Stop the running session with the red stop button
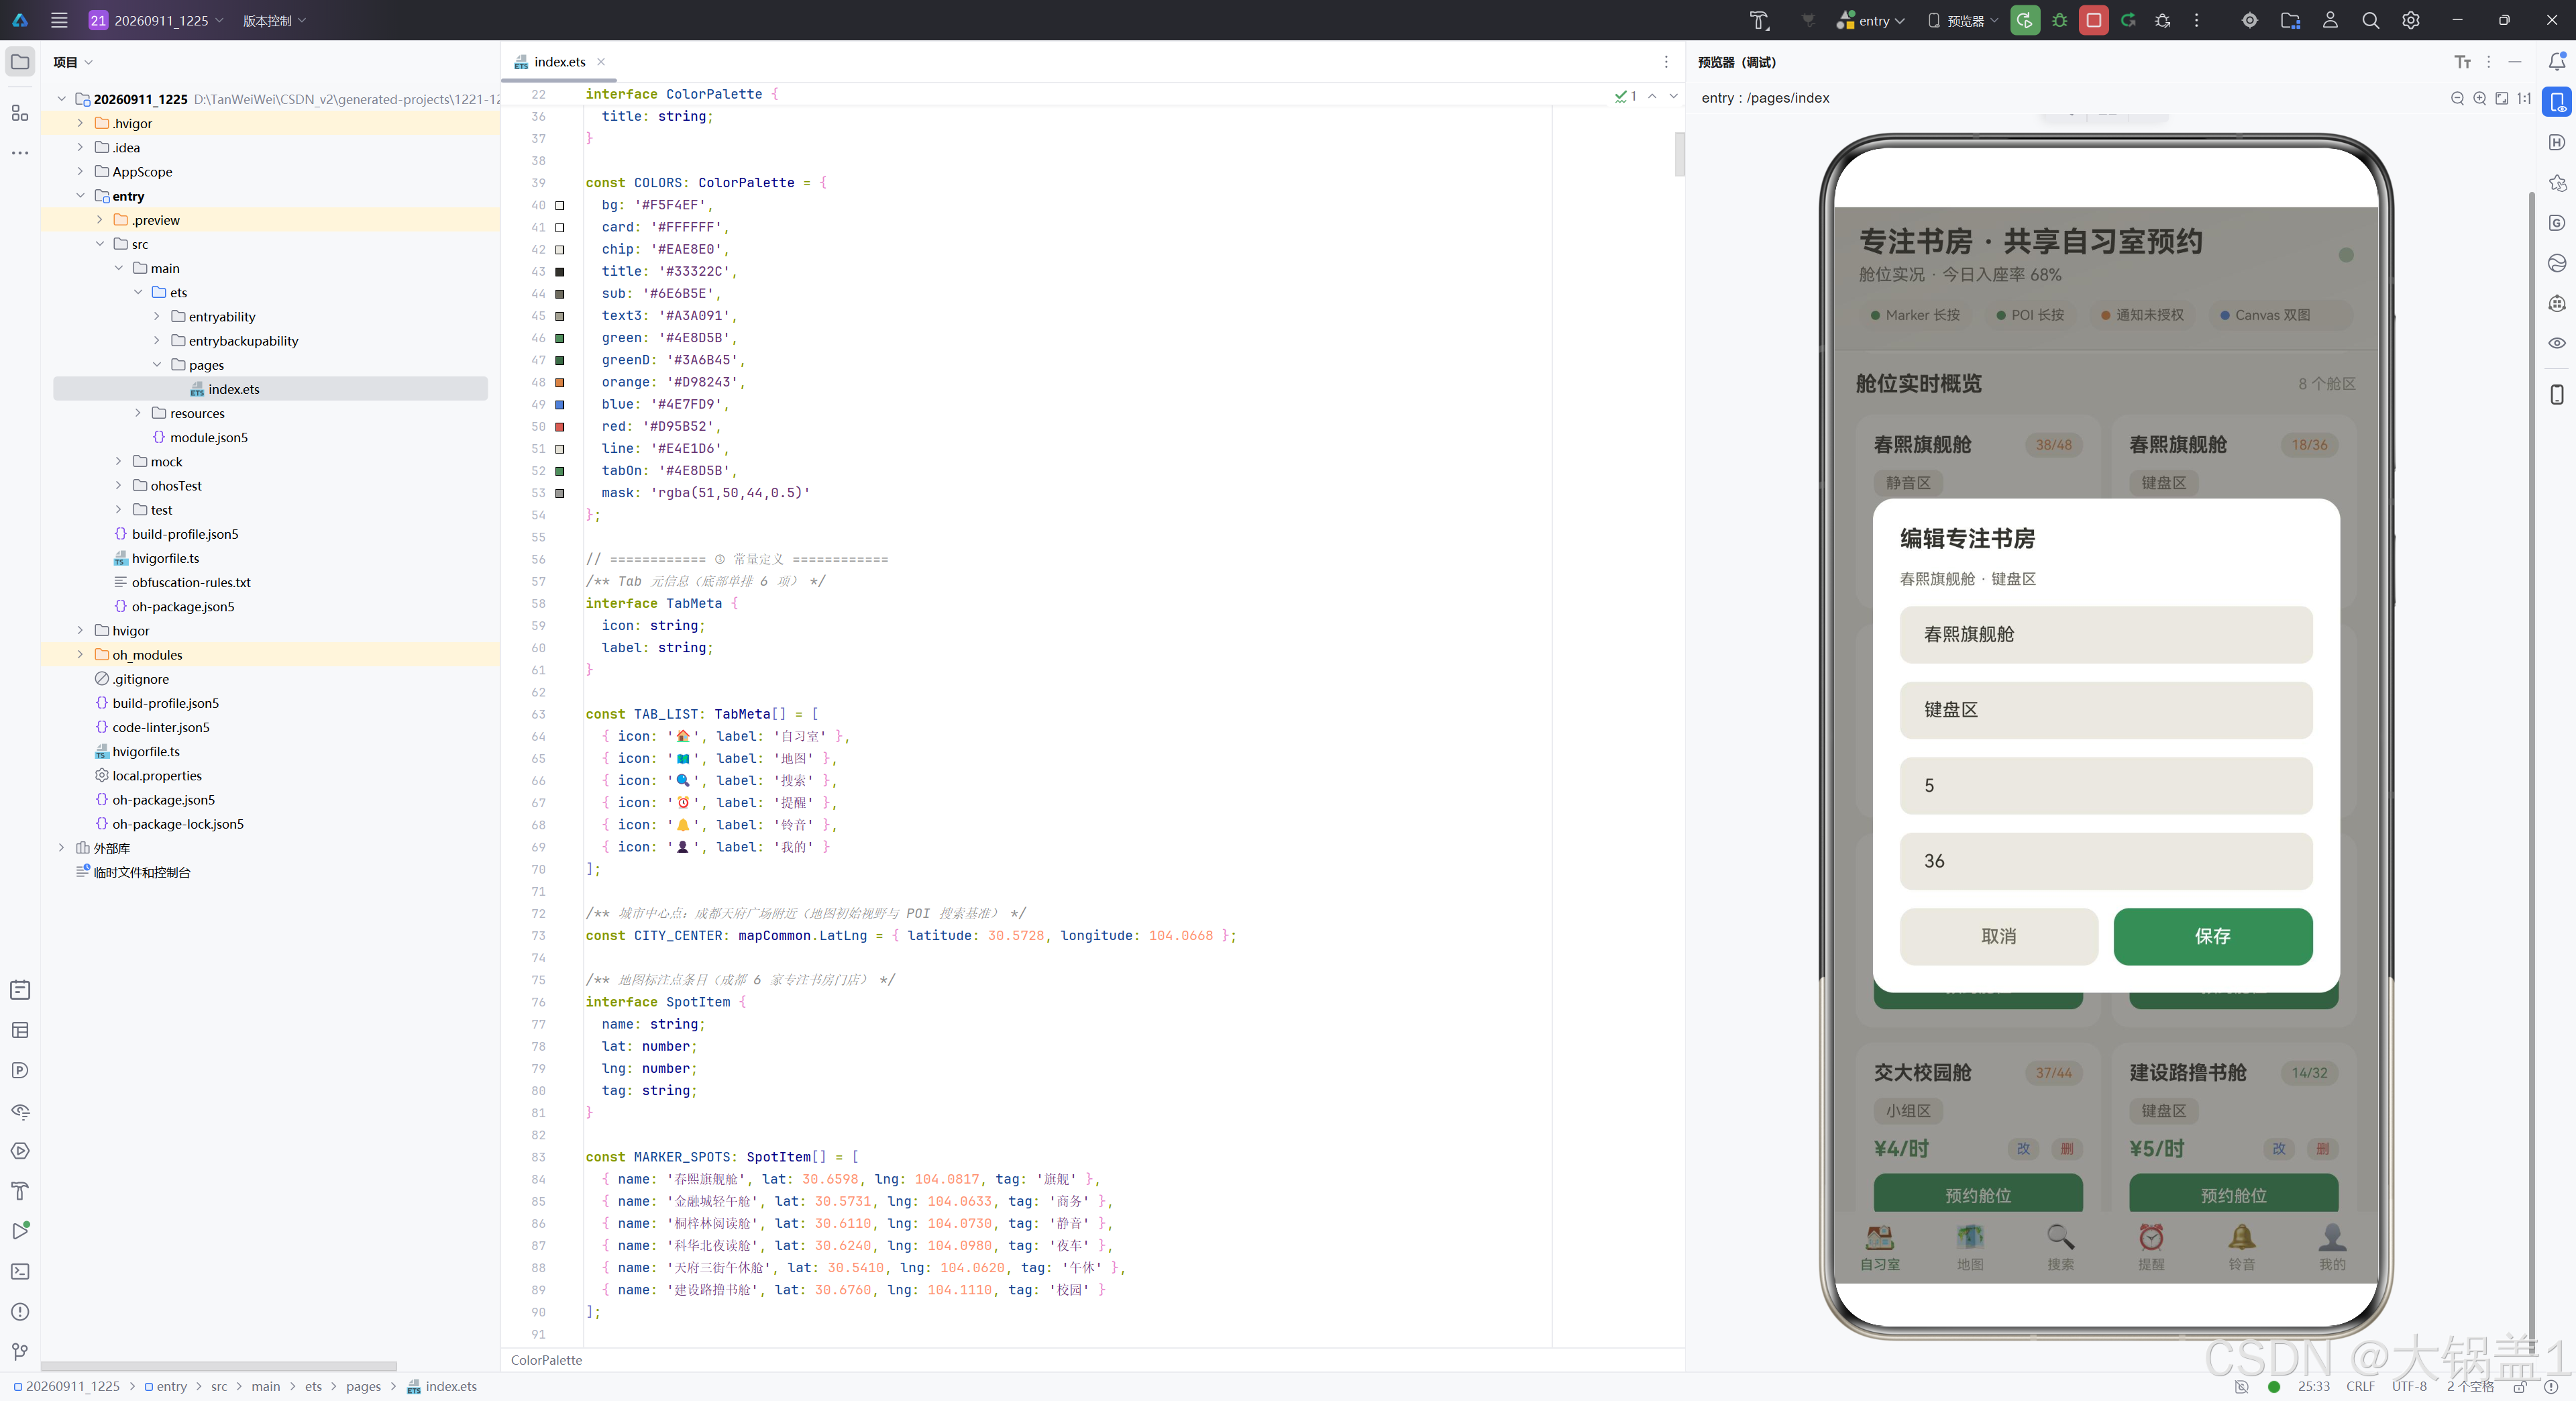The image size is (2576, 1401). click(2093, 20)
